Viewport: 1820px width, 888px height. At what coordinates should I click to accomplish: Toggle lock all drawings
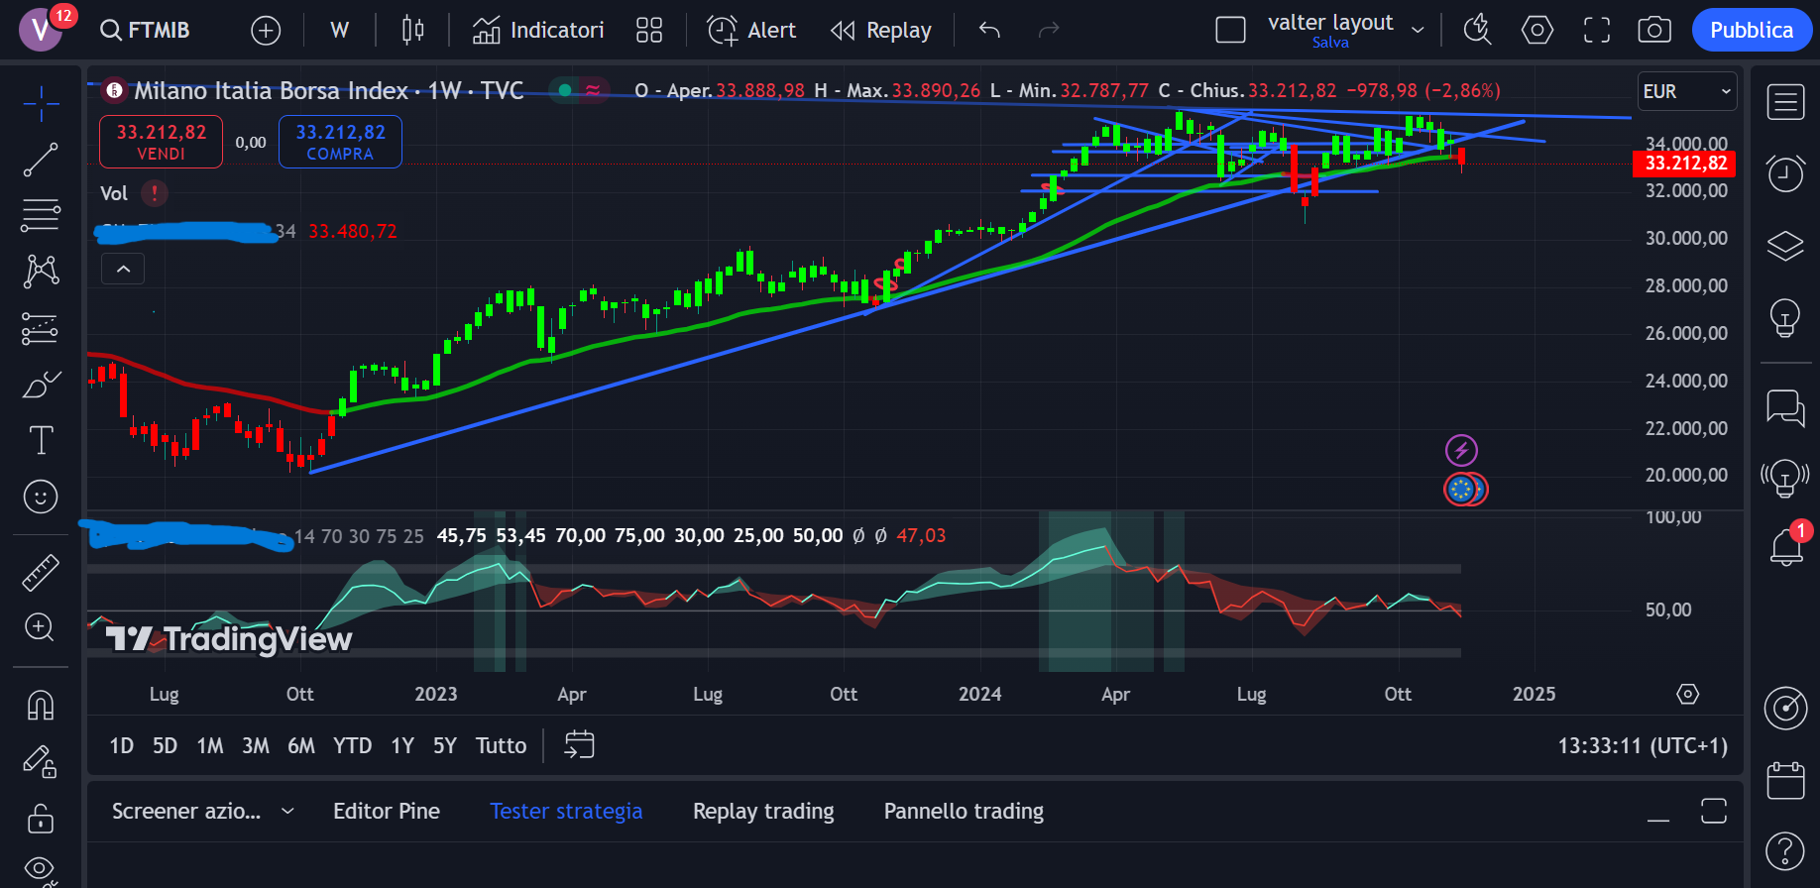click(x=41, y=819)
